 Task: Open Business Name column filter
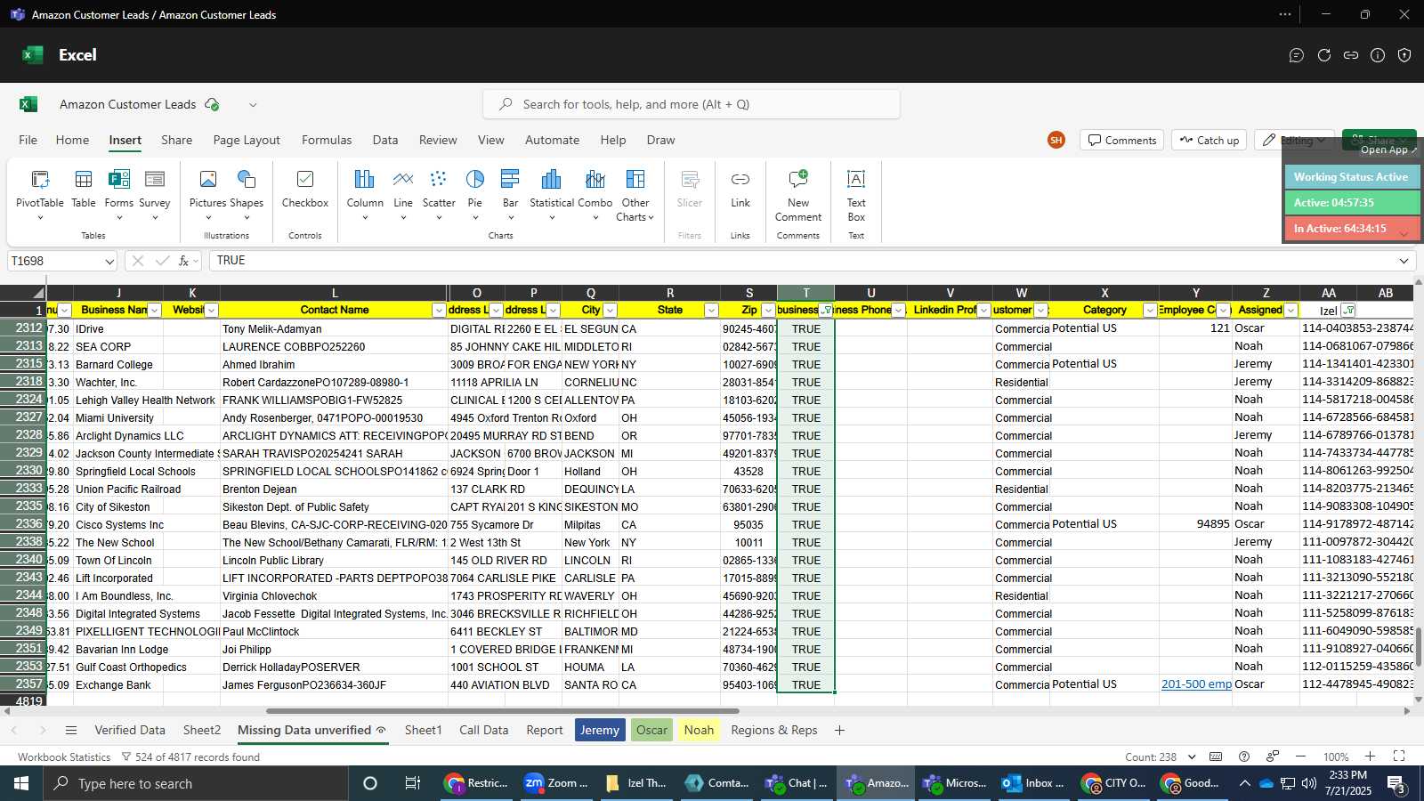154,310
